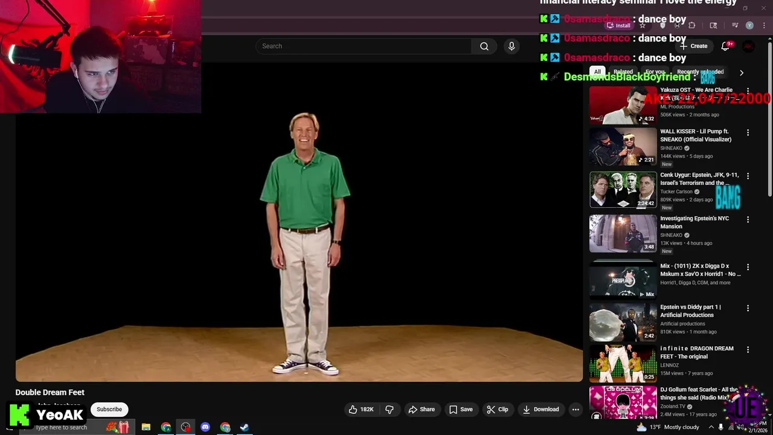773x435 pixels.
Task: Select the Recently uploaded filter chip
Action: (701, 72)
